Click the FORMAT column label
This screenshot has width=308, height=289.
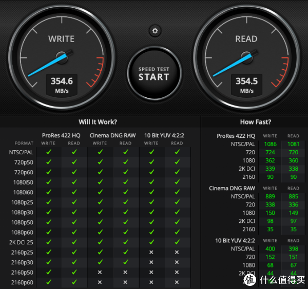pyautogui.click(x=24, y=143)
